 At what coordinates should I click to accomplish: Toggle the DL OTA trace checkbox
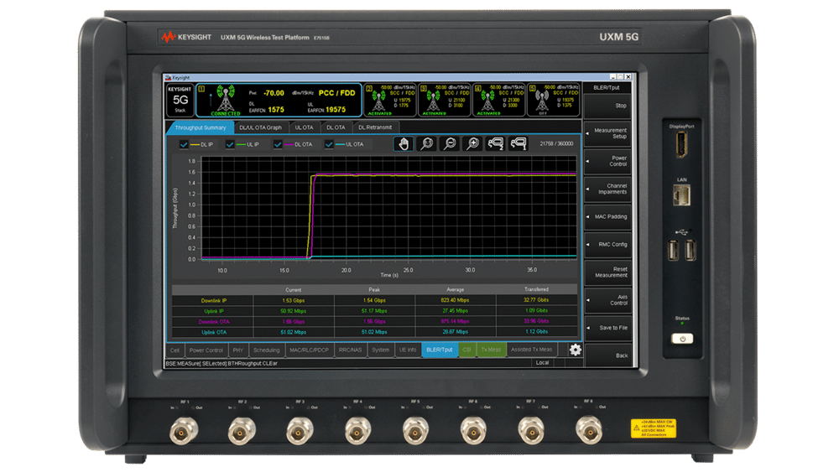[x=277, y=144]
